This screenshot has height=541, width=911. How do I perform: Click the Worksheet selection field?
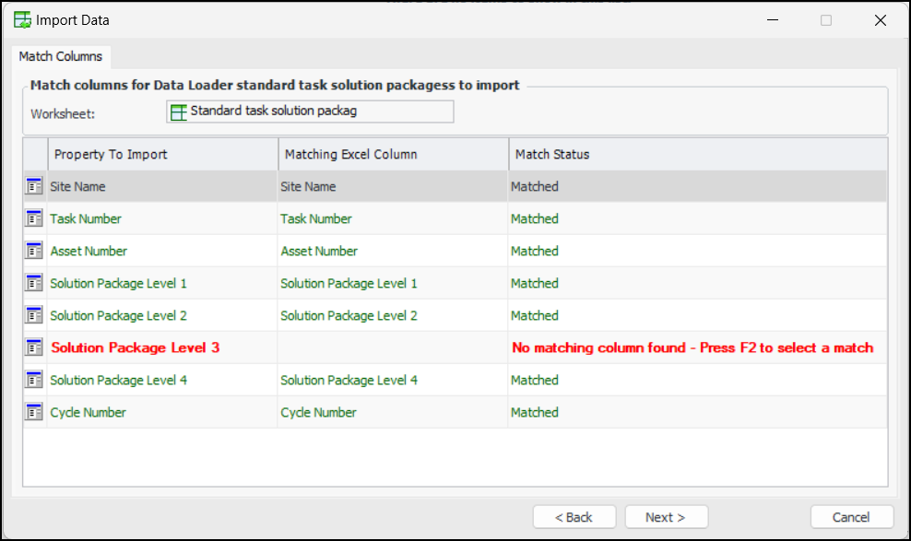point(310,112)
